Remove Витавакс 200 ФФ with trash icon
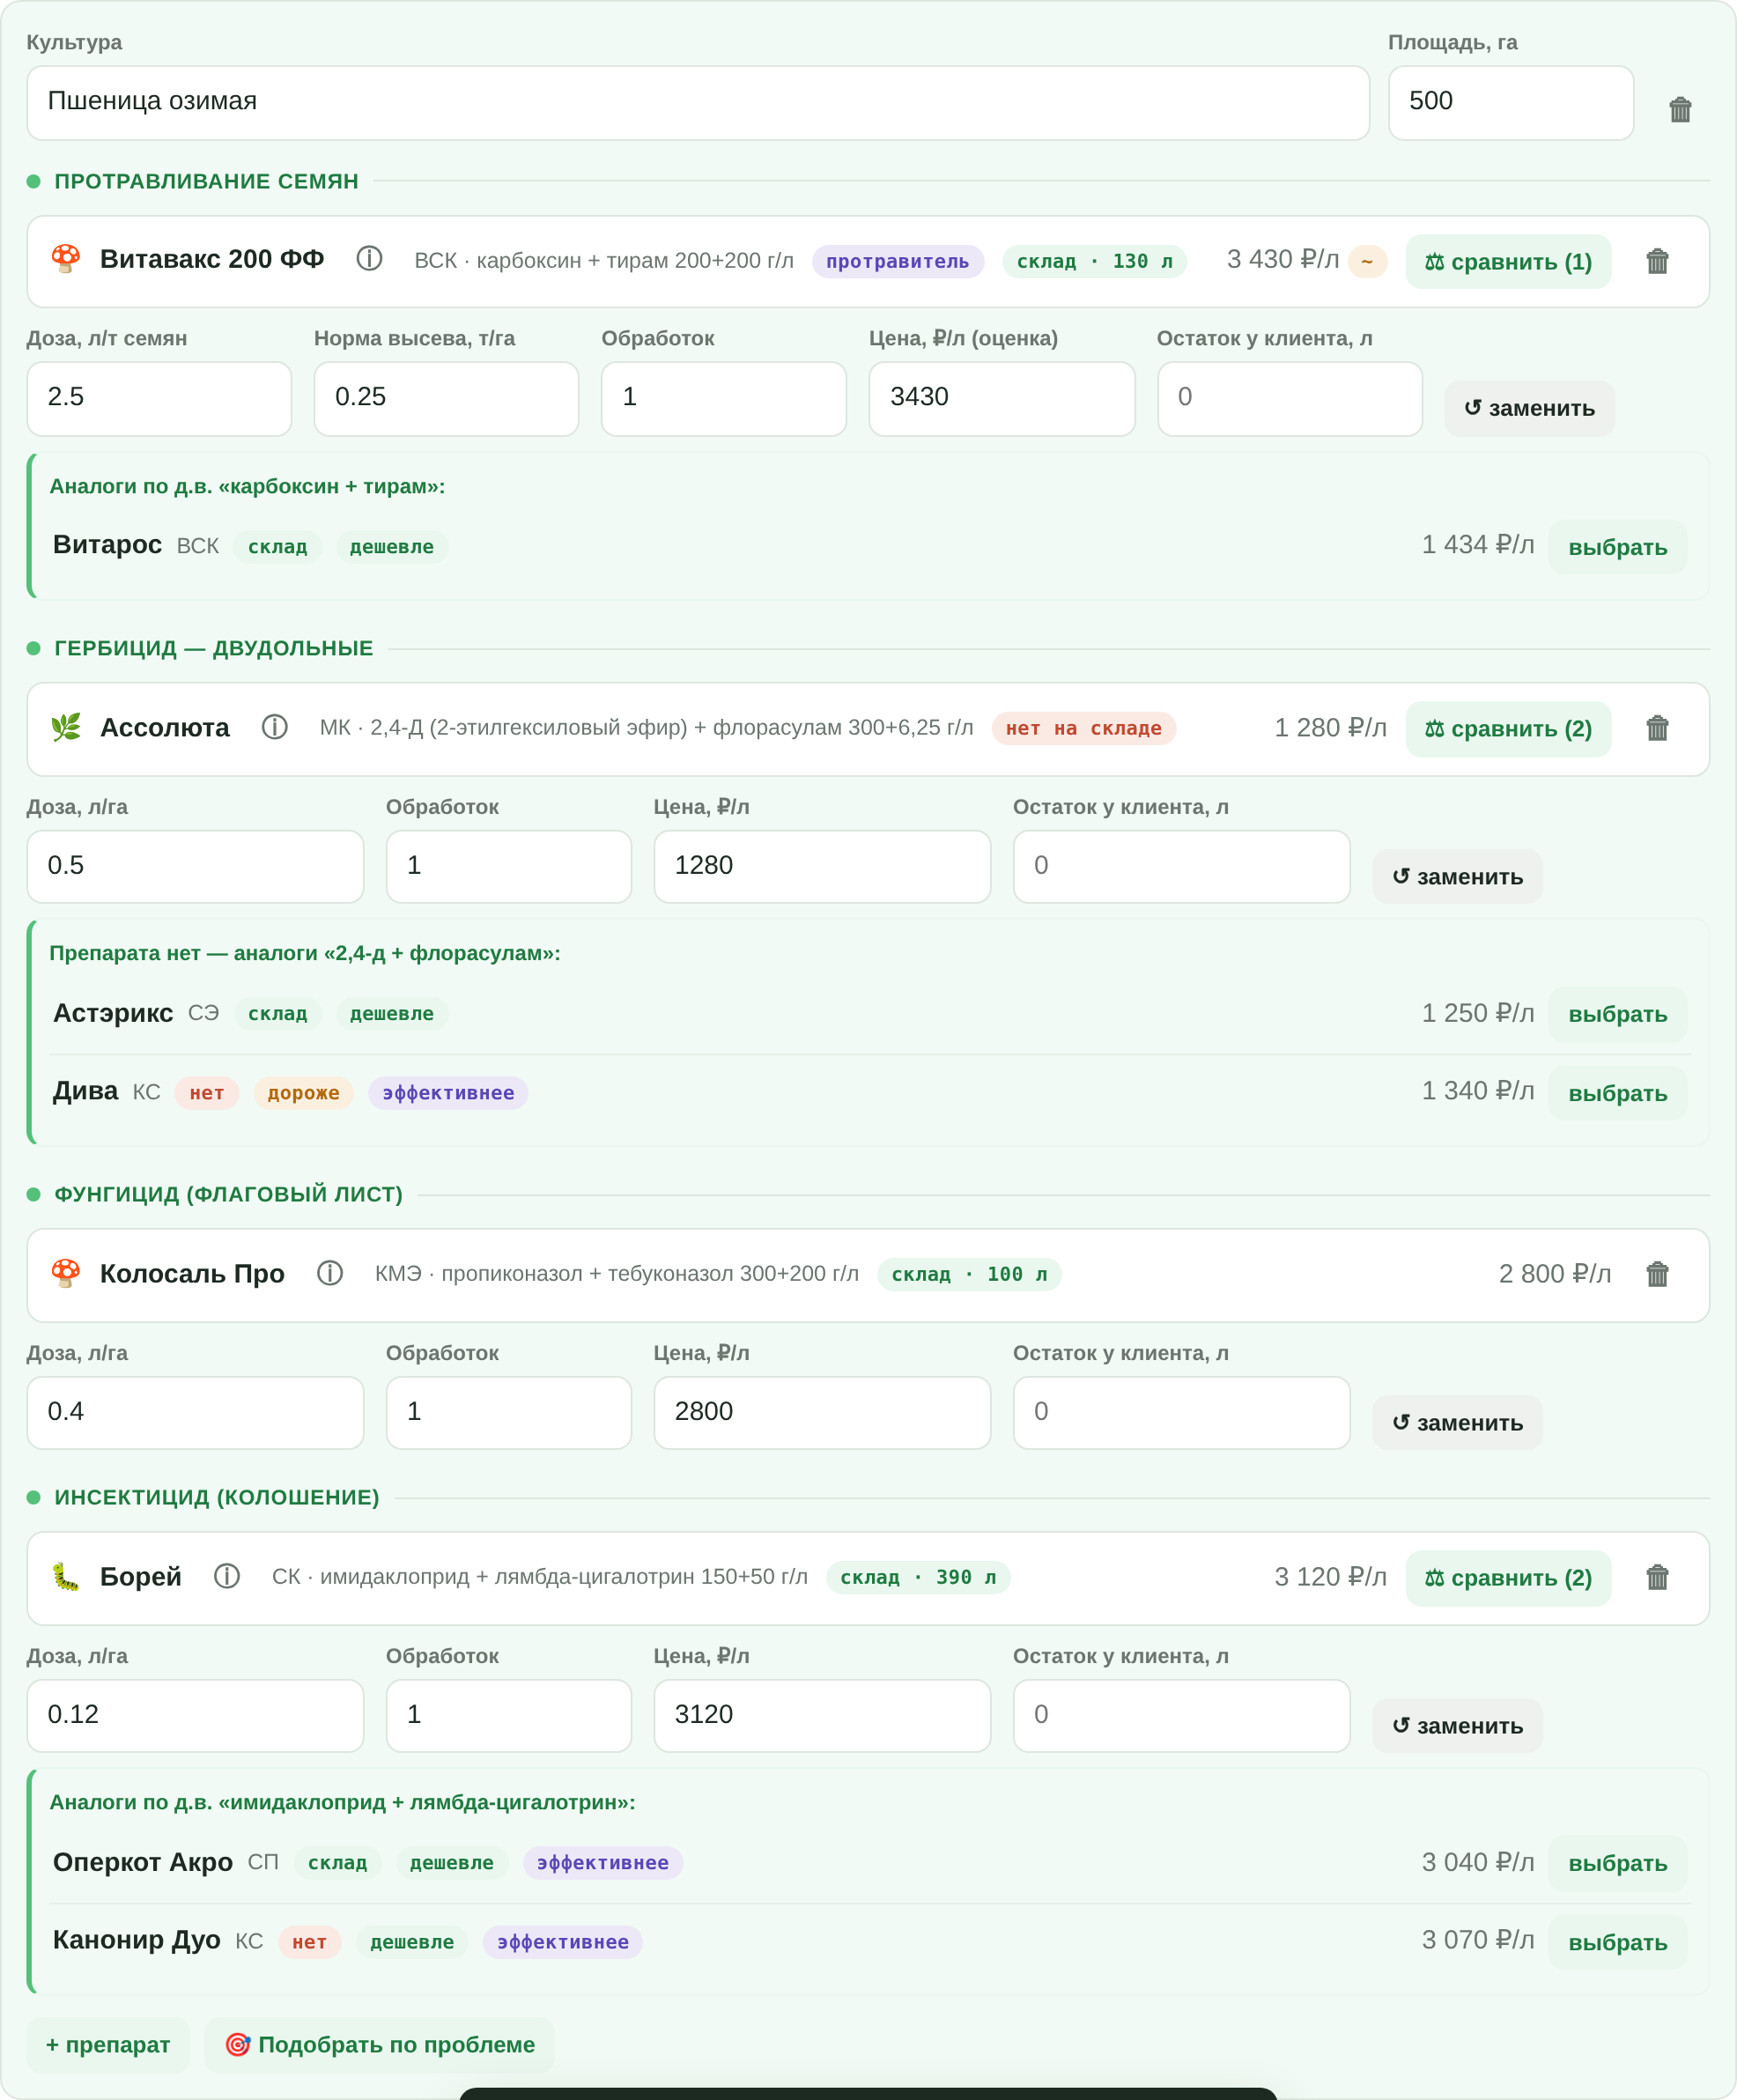The height and width of the screenshot is (2100, 1737). click(x=1657, y=262)
